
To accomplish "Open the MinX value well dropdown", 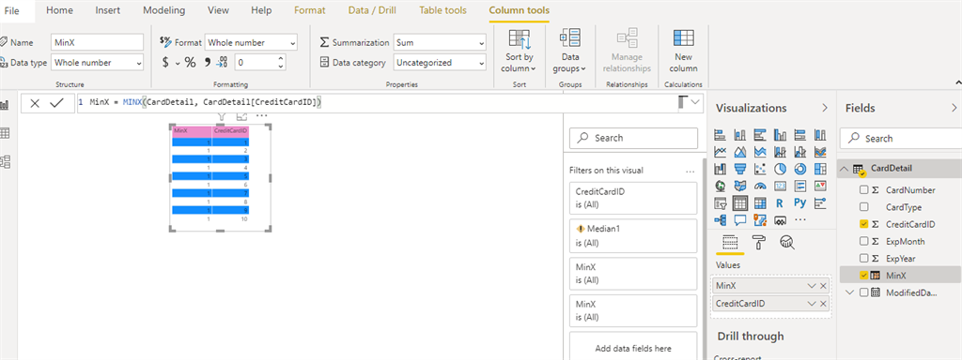I will [812, 286].
